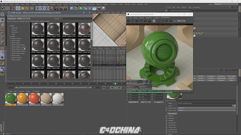Click the floor grid icon in toolbar
Screen dimensions: 241x135
pos(94,9)
